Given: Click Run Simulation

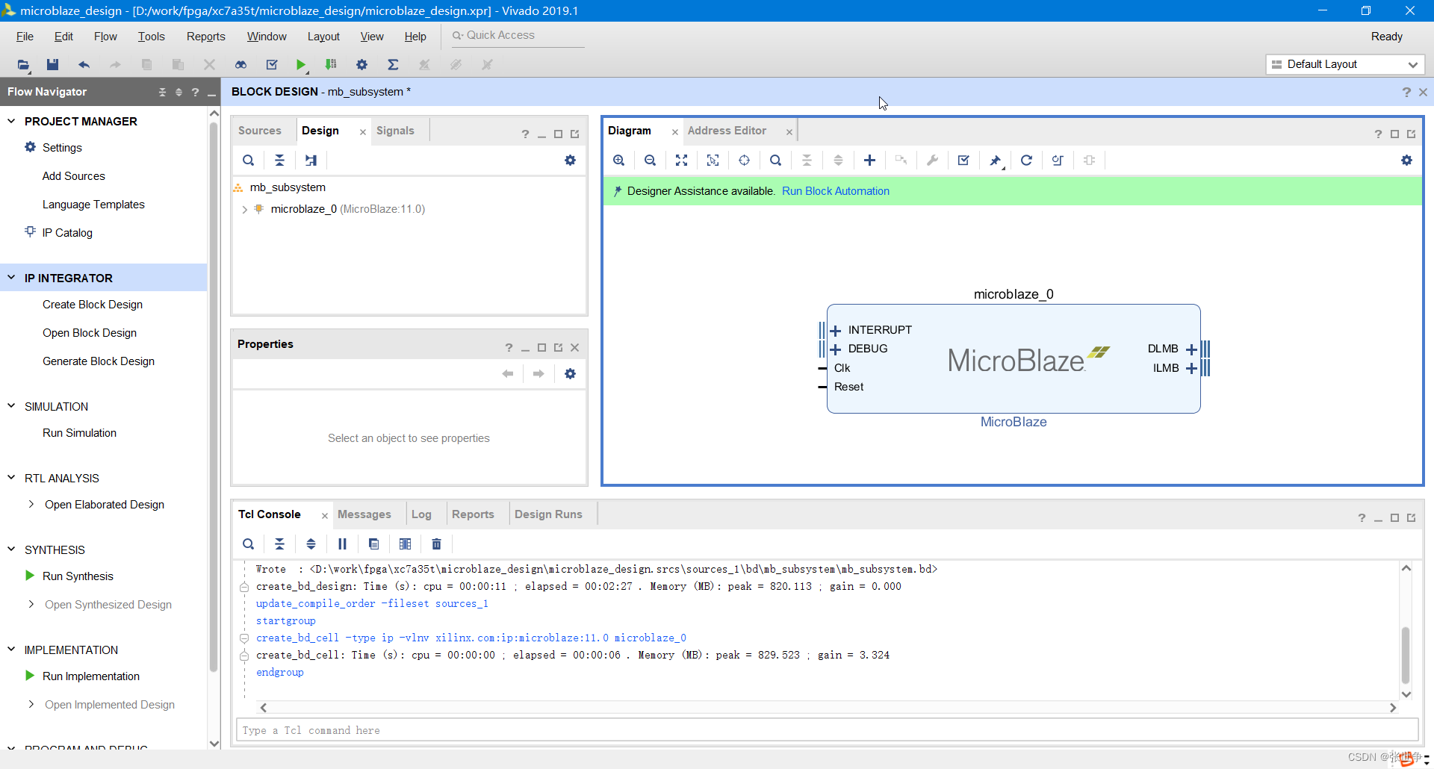Looking at the screenshot, I should click(x=79, y=433).
